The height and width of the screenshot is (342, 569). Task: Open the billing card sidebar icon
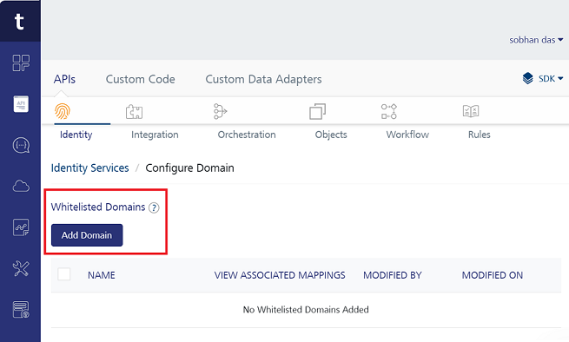(x=21, y=310)
